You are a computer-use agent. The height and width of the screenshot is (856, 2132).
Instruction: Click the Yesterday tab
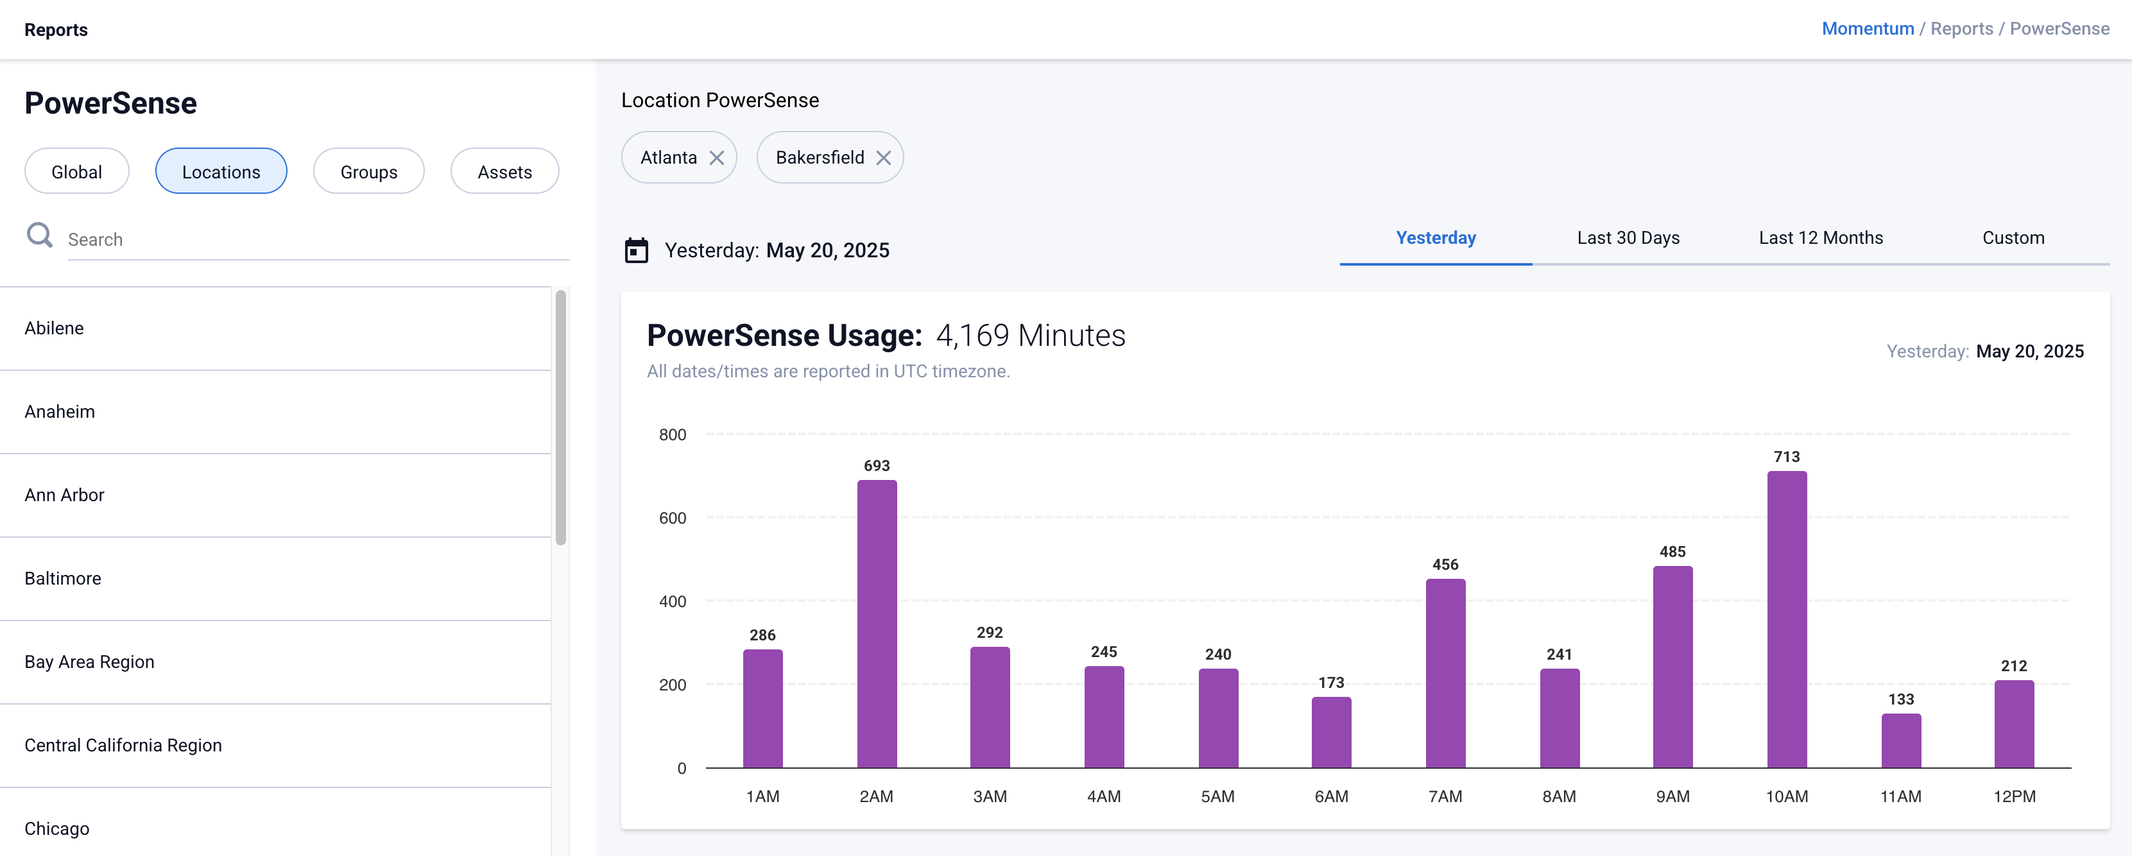click(x=1435, y=239)
